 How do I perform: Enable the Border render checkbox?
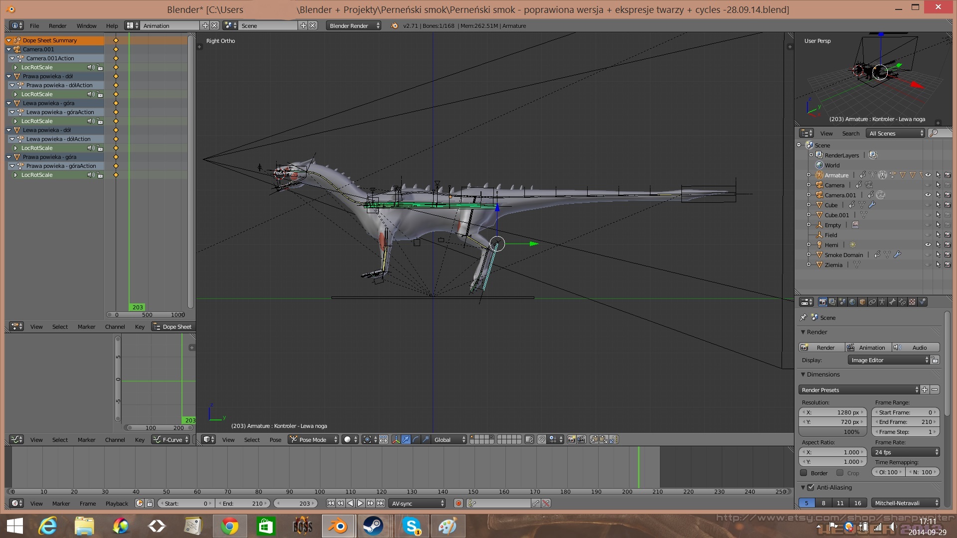coord(803,473)
